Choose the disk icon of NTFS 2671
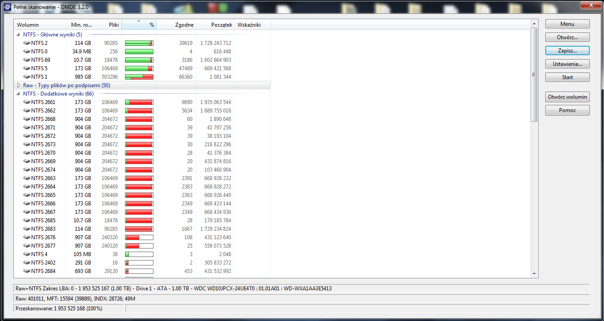604x321 pixels. click(x=27, y=128)
